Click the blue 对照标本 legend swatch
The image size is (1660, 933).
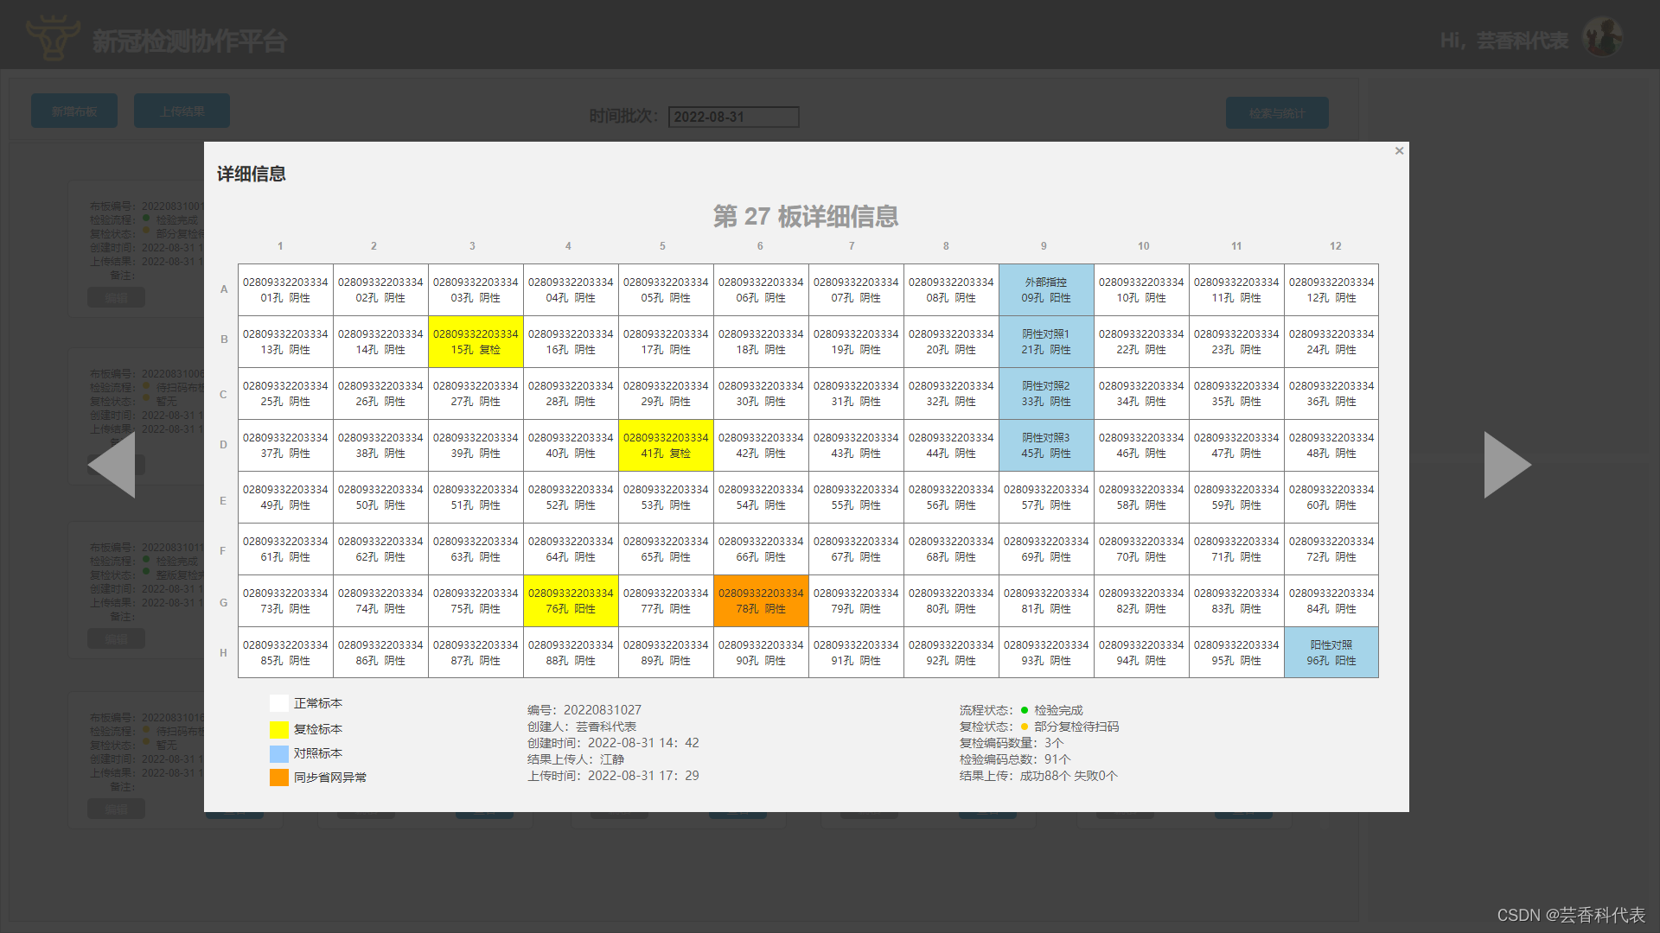pyautogui.click(x=278, y=753)
